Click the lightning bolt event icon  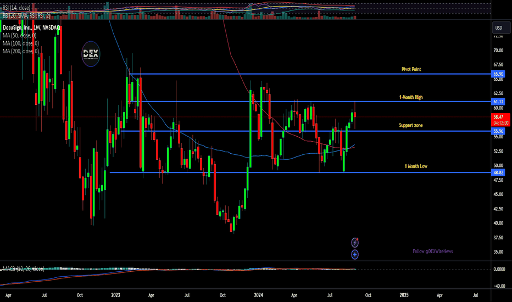(355, 243)
